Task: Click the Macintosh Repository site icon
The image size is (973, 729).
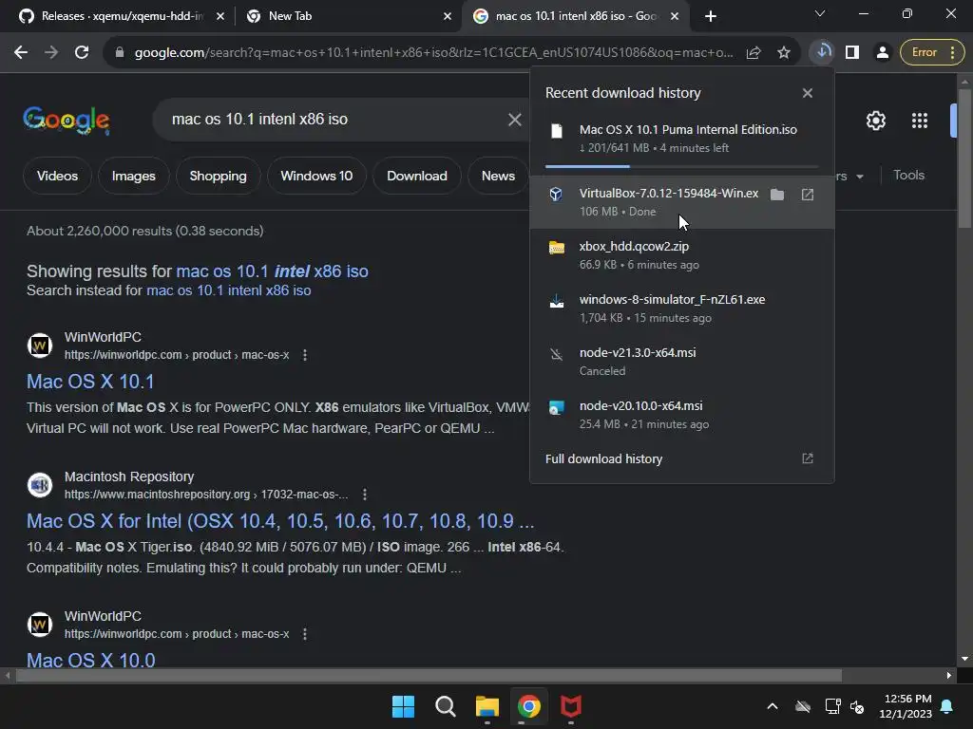Action: (40, 485)
